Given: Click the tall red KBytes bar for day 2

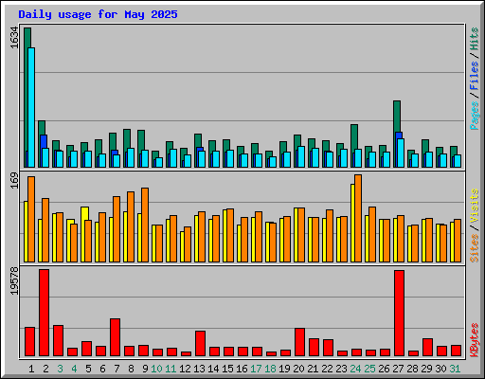Looking at the screenshot, I should pyautogui.click(x=44, y=313).
